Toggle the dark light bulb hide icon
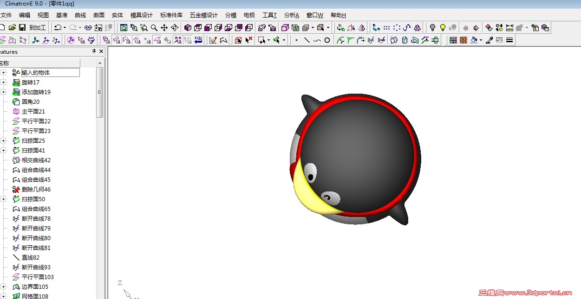This screenshot has height=299, width=581. (x=432, y=28)
